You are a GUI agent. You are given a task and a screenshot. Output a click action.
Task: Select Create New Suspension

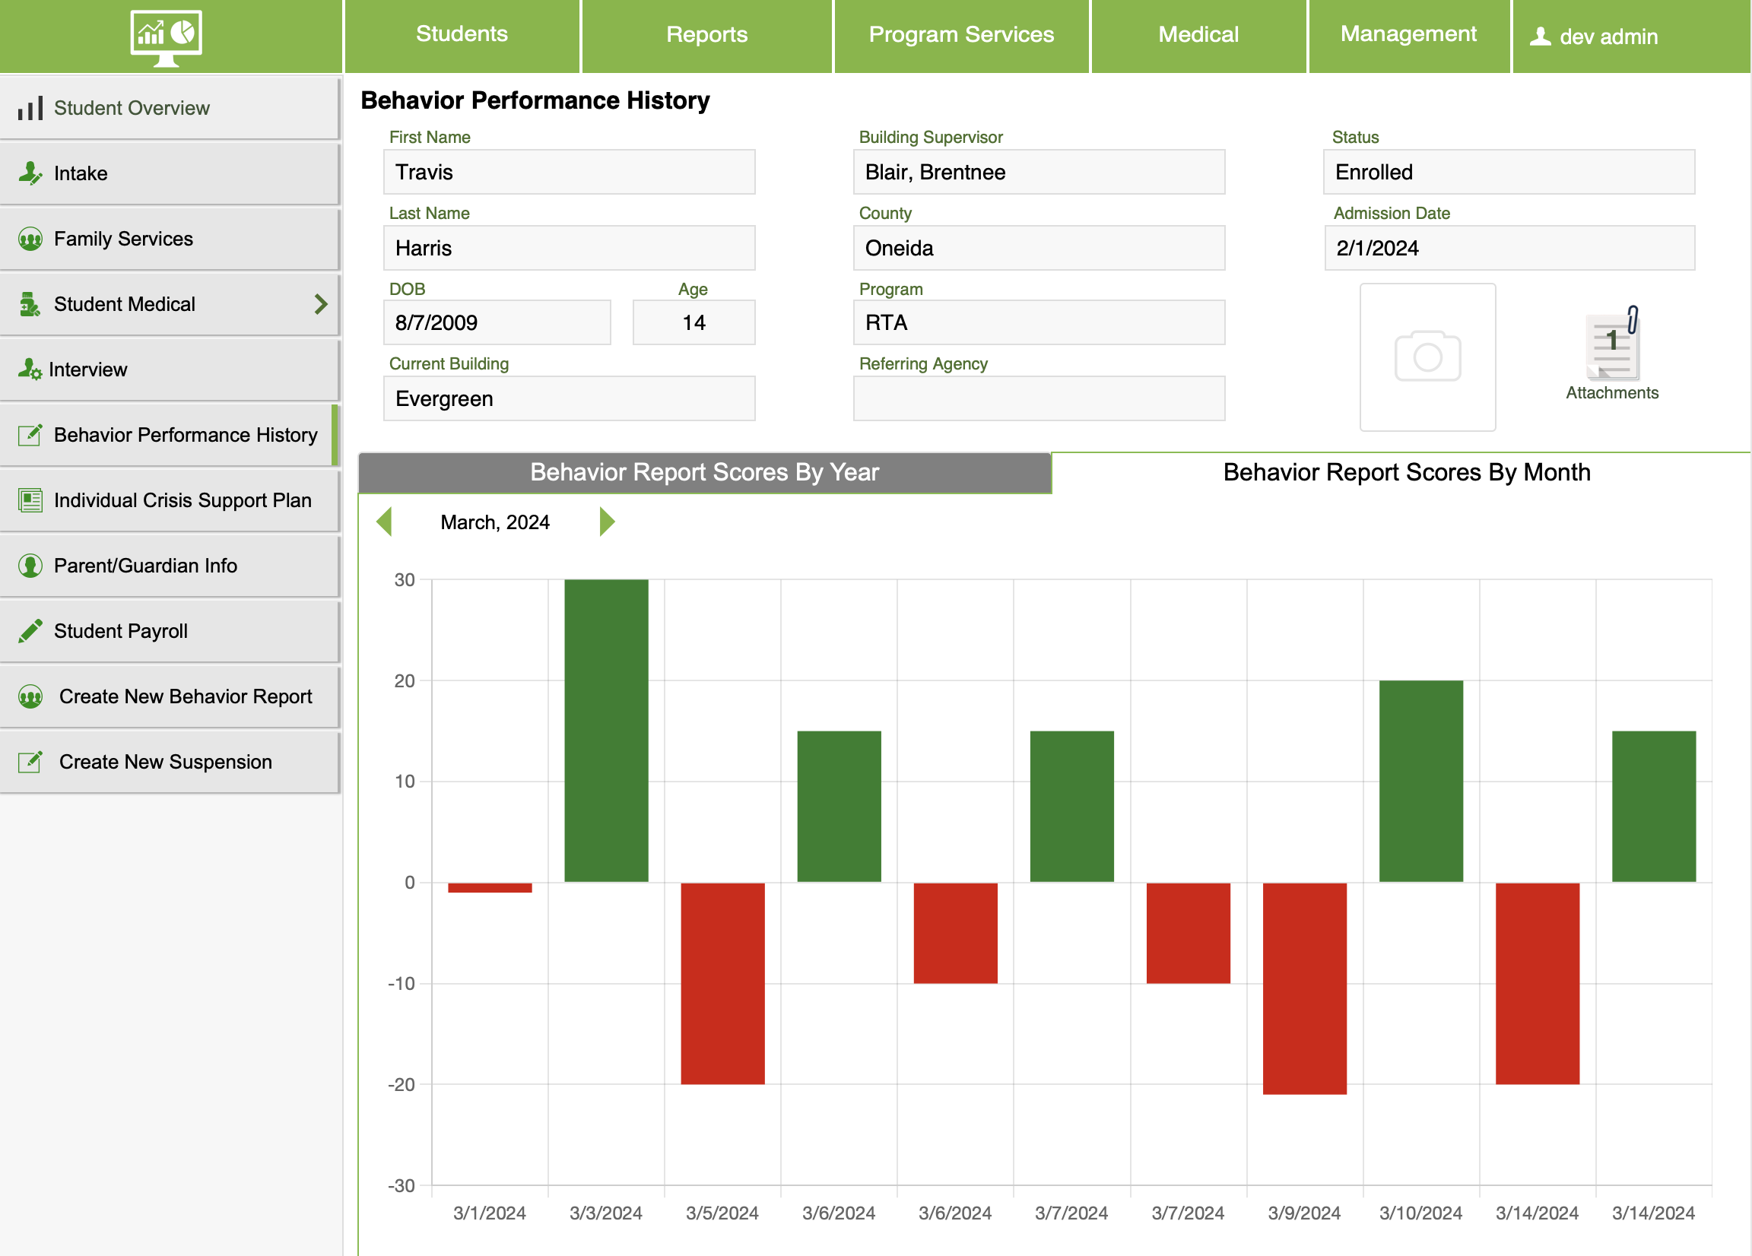(169, 762)
